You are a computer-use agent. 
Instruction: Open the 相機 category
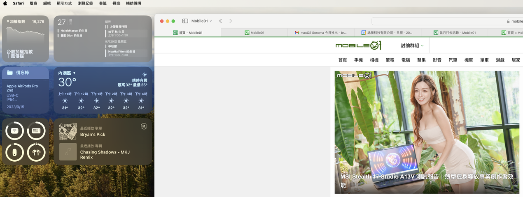374,60
